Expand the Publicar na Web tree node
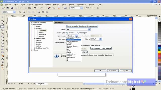This screenshot has width=161, height=90. (35, 48)
